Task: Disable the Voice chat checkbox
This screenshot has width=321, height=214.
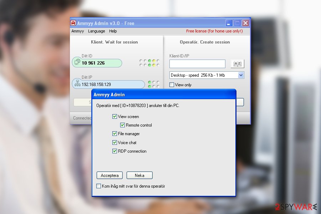Action: tap(114, 142)
